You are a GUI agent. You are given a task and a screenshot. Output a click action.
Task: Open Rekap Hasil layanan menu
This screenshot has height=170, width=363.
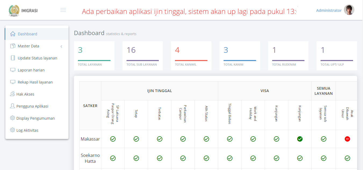(x=35, y=82)
